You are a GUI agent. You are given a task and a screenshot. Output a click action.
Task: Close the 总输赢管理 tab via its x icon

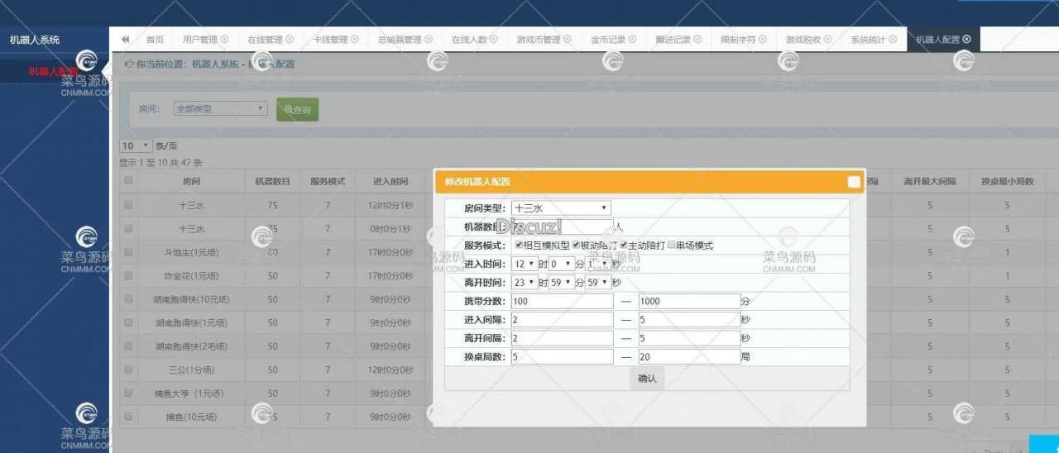pyautogui.click(x=429, y=40)
